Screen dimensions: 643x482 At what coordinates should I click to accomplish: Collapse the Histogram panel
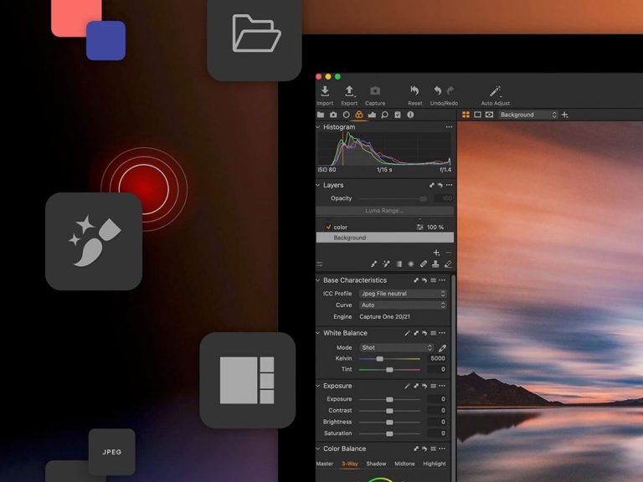(x=318, y=127)
